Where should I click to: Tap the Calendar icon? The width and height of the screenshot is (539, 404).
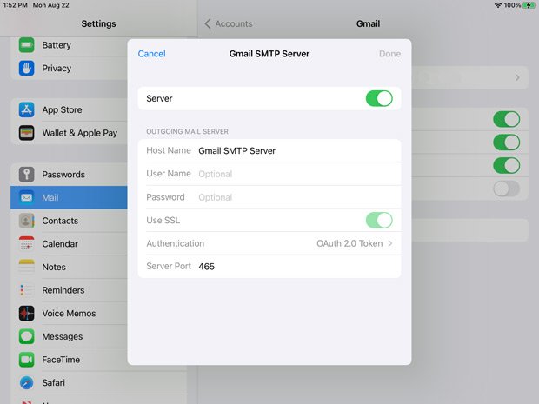26,243
